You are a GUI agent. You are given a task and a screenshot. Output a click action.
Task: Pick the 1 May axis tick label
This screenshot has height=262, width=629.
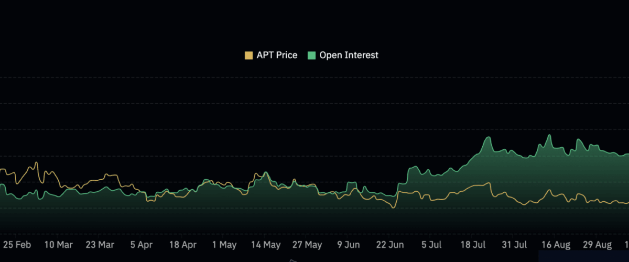point(224,245)
